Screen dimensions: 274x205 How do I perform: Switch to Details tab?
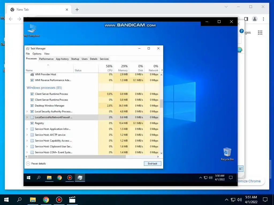[94, 59]
